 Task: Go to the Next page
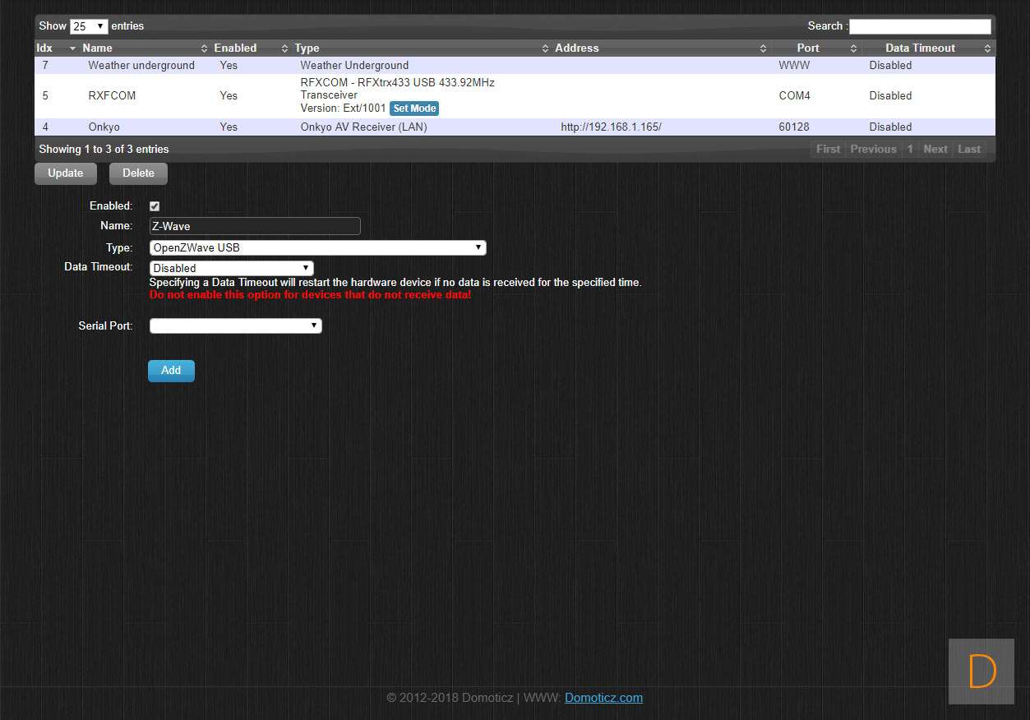tap(935, 149)
